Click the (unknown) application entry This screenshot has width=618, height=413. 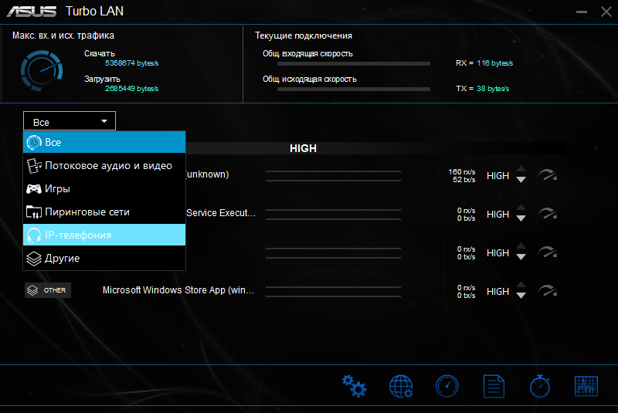207,174
